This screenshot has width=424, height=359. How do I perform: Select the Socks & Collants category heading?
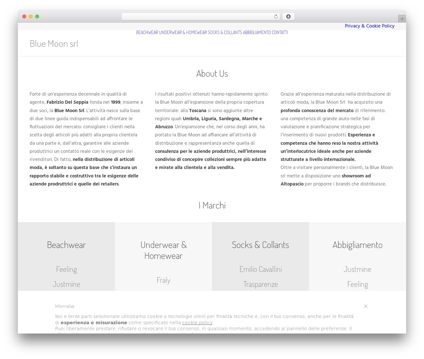[260, 245]
